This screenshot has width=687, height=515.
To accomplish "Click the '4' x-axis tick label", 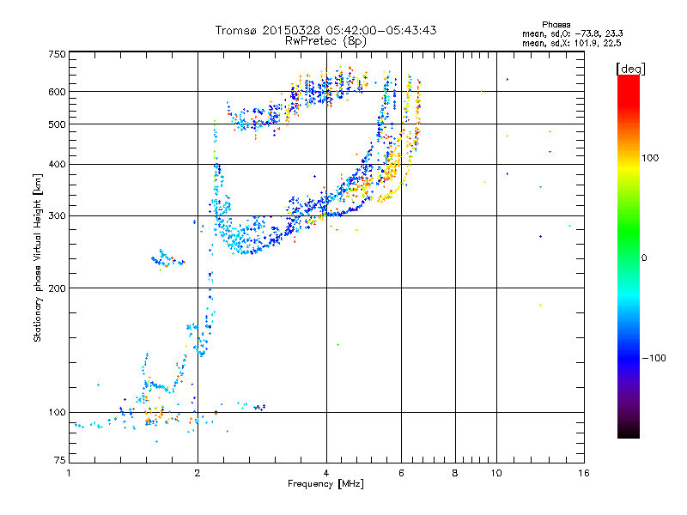I will pyautogui.click(x=326, y=473).
